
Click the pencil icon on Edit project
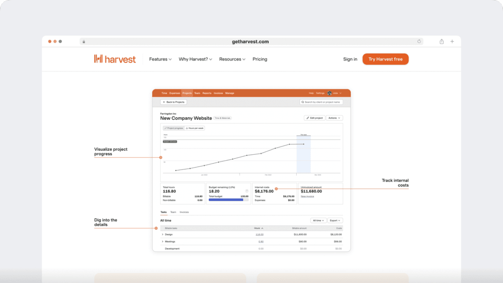[x=308, y=118]
